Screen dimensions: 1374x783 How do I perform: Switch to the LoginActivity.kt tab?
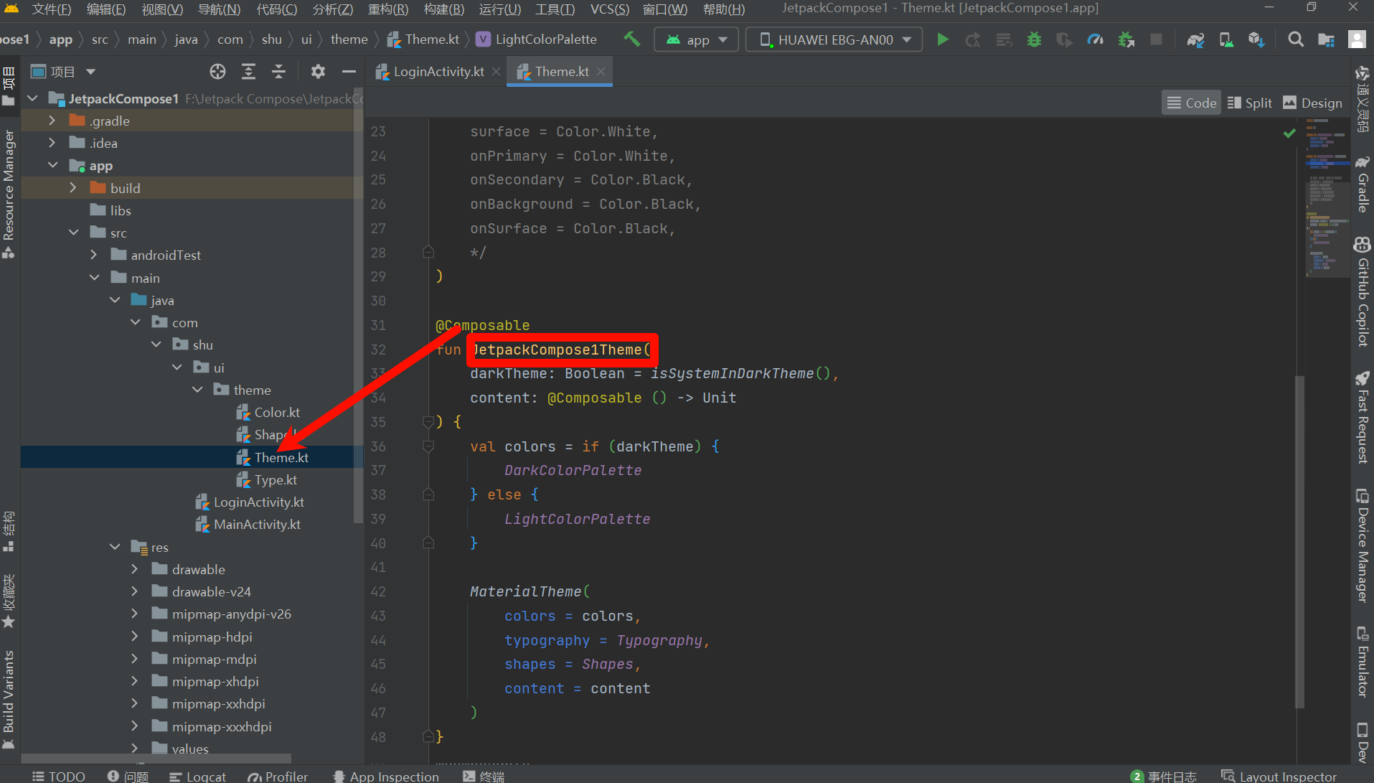438,71
